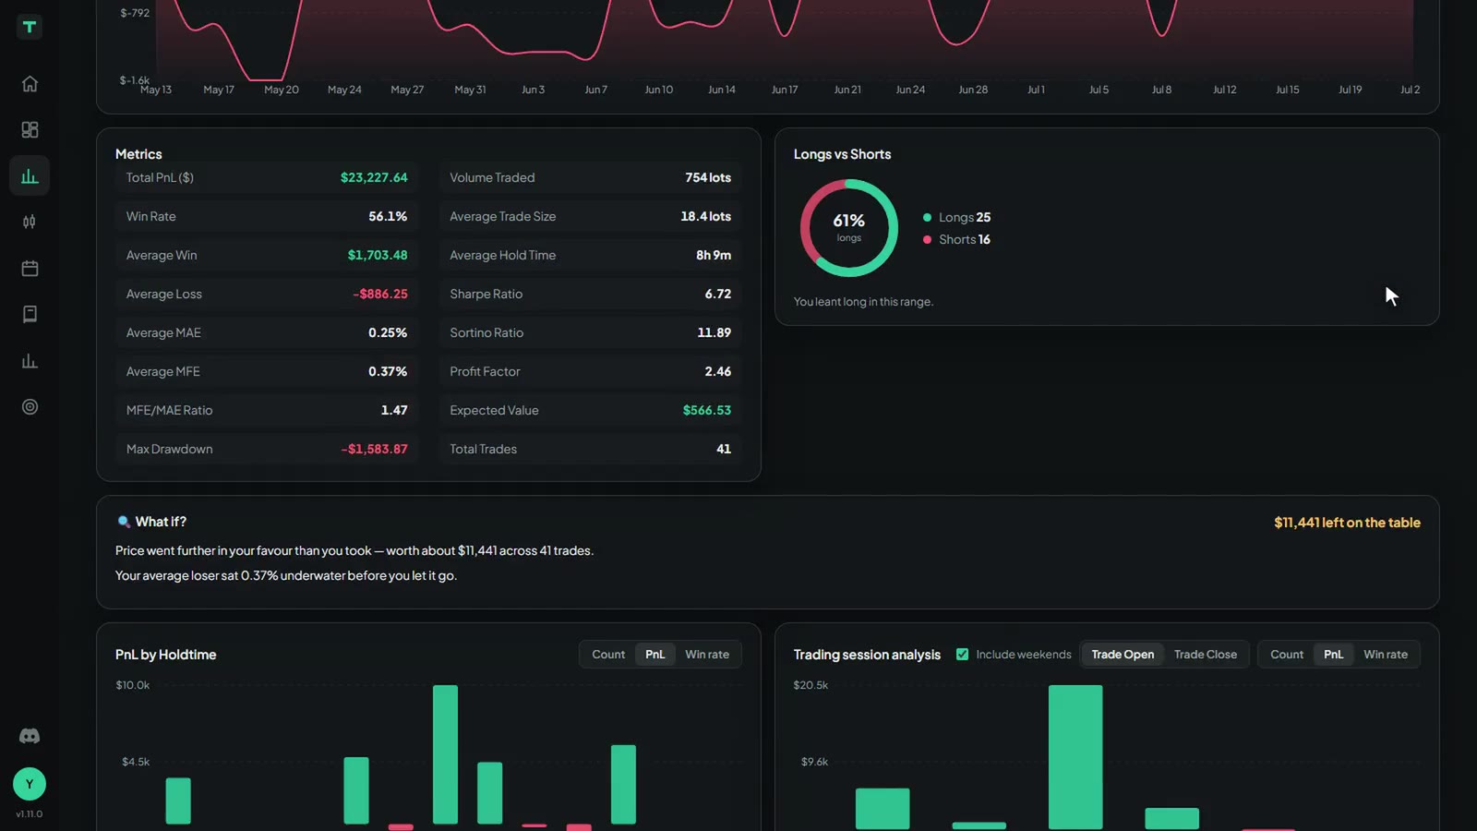The height and width of the screenshot is (831, 1477).
Task: Open the Discord icon in sidebar
Action: (30, 736)
